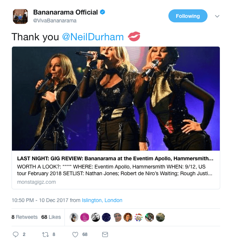Retweet this Bananarama tweet
Screen dimensions: 231x249
pos(45,234)
